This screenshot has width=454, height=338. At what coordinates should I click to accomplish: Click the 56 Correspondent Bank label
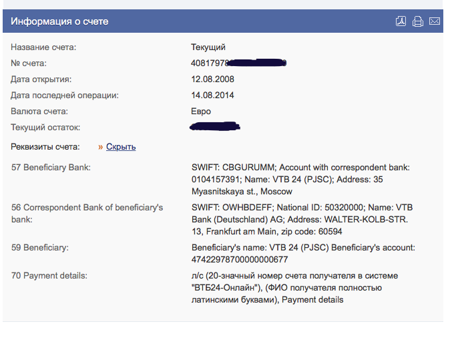(x=87, y=208)
